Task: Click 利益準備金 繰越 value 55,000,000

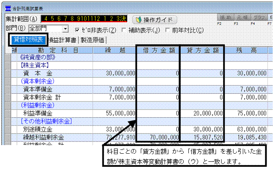Action: coord(120,113)
